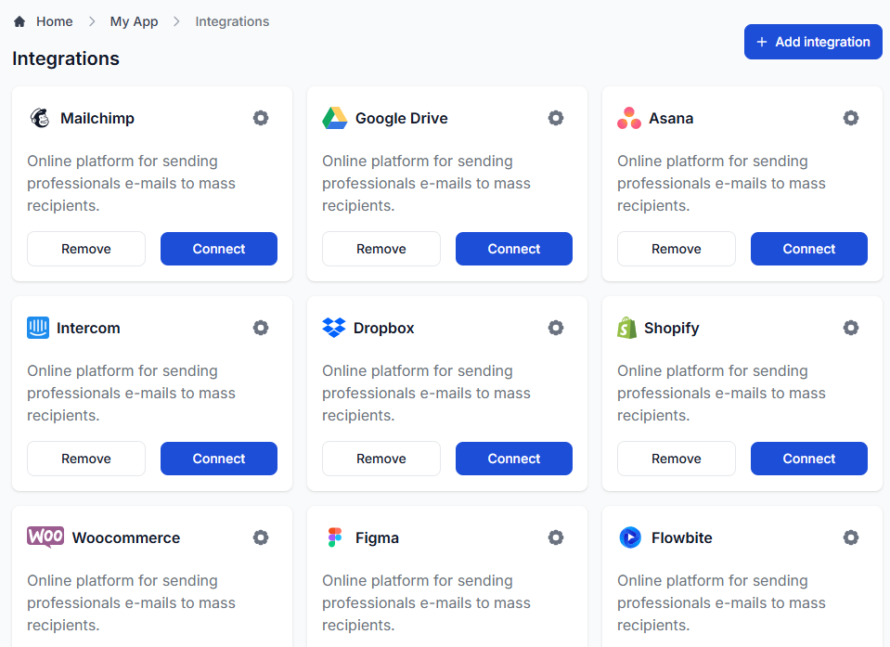Click the Woocommerce settings gear

point(261,537)
